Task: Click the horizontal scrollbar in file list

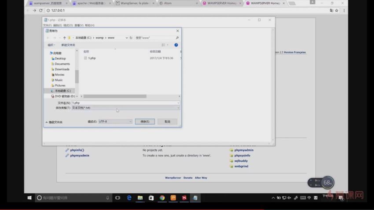Action: (x=115, y=96)
